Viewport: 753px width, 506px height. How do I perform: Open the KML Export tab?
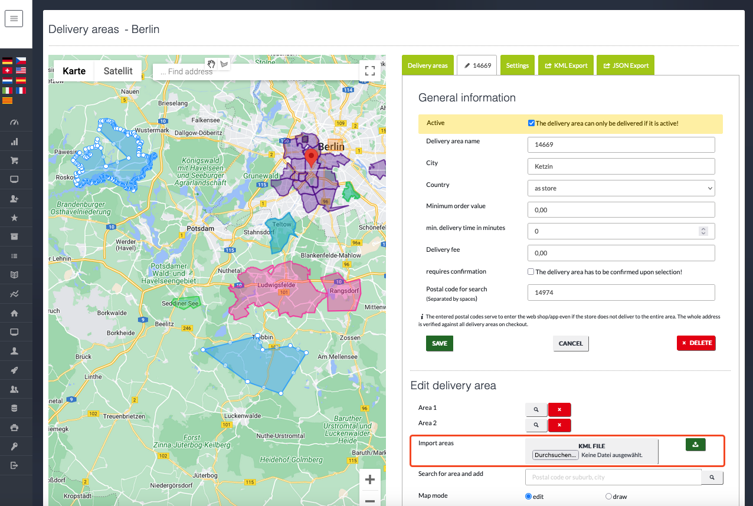point(566,65)
